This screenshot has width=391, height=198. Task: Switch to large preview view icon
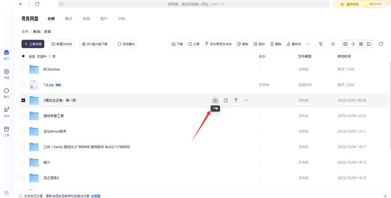click(x=368, y=44)
